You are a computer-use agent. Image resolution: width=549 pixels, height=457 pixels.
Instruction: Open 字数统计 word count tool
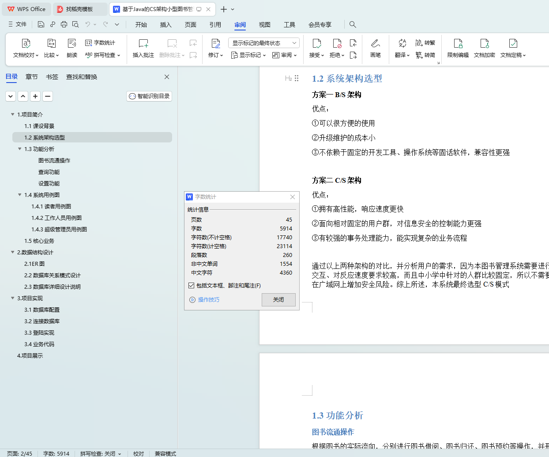[100, 43]
